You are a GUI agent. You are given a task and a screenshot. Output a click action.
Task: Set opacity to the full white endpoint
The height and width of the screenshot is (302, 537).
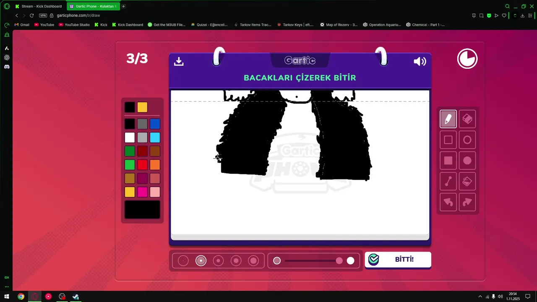pos(350,261)
